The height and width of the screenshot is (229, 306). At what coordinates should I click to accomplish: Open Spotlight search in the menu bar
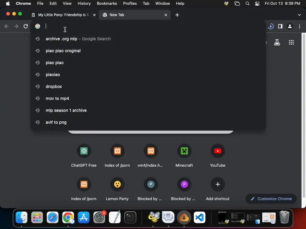pos(247,4)
